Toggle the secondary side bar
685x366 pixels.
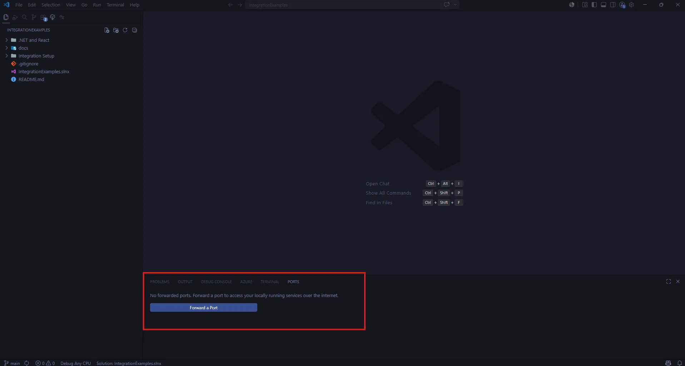[613, 5]
